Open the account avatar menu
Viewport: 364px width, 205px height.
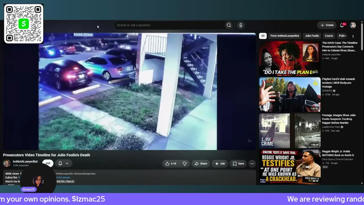(353, 25)
